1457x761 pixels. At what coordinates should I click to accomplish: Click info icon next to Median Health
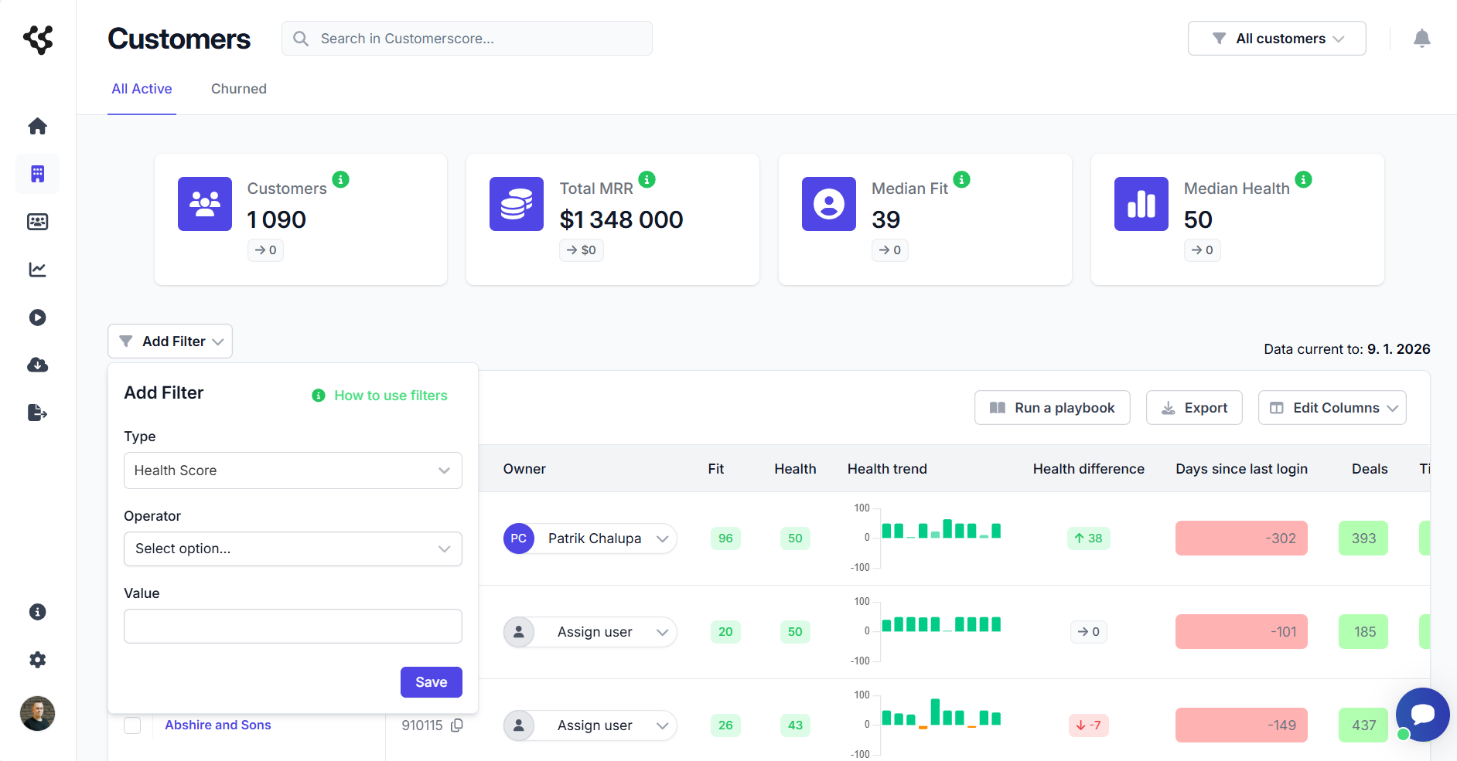[1303, 180]
